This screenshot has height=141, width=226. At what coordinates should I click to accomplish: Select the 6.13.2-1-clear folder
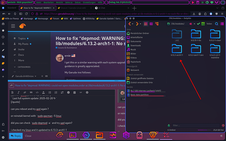point(215,35)
